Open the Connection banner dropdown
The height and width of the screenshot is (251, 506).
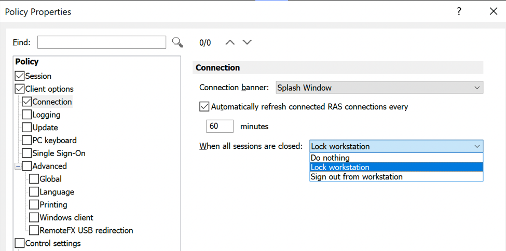point(379,88)
